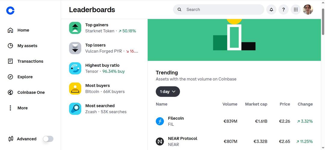This screenshot has width=325, height=150.
Task: Click the Highest buy ratio icon
Action: pyautogui.click(x=75, y=68)
